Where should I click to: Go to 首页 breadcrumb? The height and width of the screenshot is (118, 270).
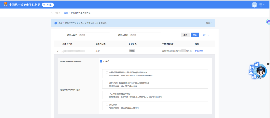[66, 13]
